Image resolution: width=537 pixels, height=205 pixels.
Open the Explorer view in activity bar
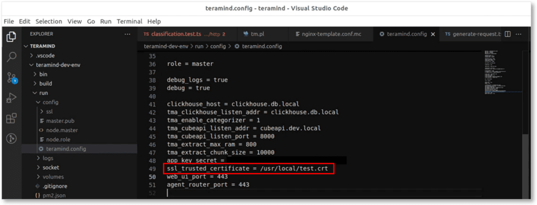click(x=12, y=36)
